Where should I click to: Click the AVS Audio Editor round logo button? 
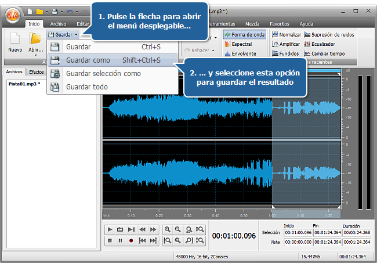click(13, 15)
